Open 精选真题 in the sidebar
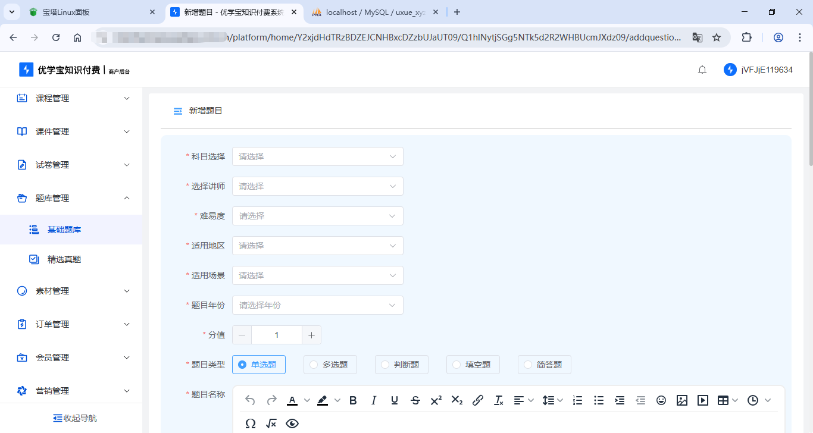 [64, 259]
